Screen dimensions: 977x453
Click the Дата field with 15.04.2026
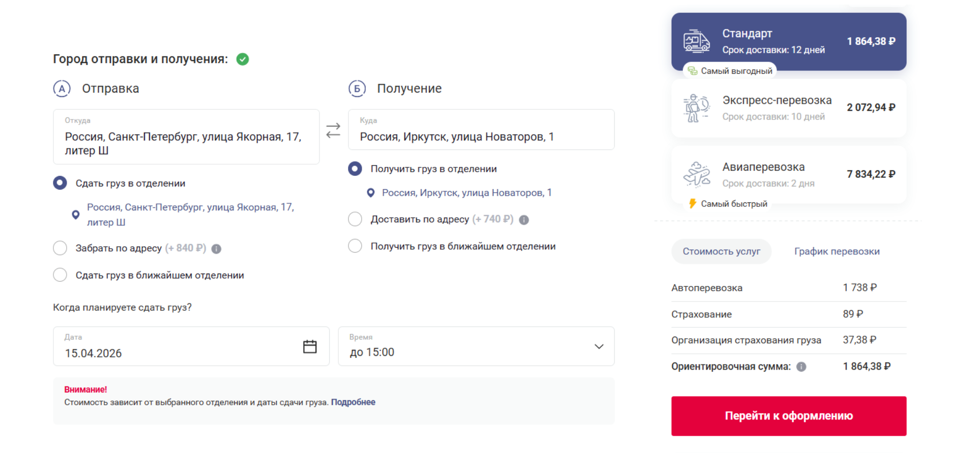(191, 346)
